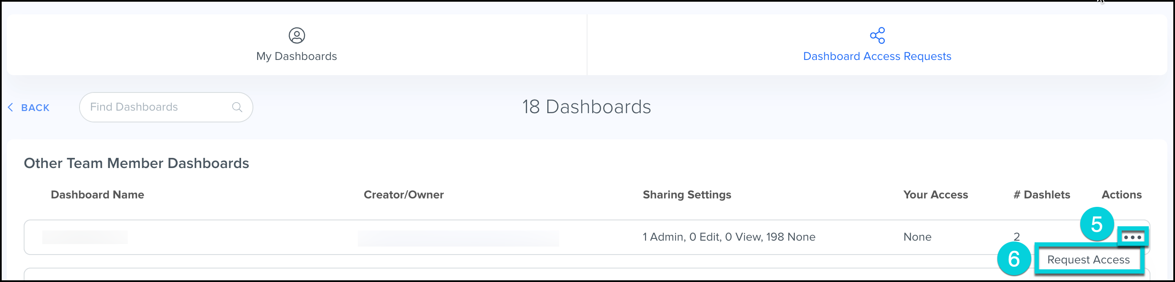Choose Request Access from the actions menu
Image resolution: width=1175 pixels, height=282 pixels.
[1088, 259]
